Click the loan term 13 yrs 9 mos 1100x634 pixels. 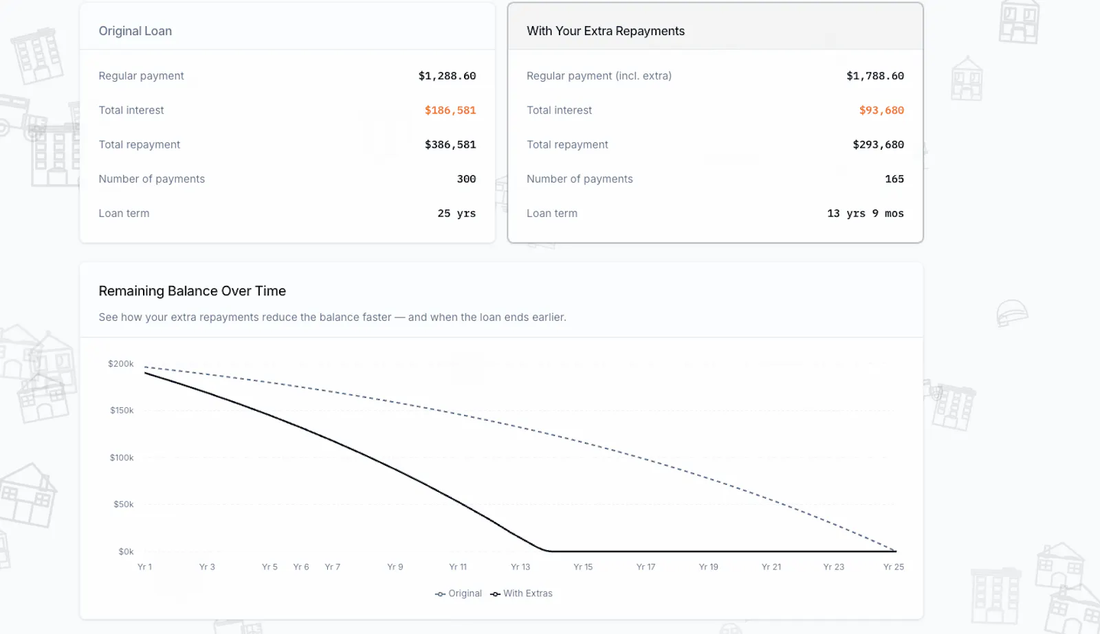(866, 213)
